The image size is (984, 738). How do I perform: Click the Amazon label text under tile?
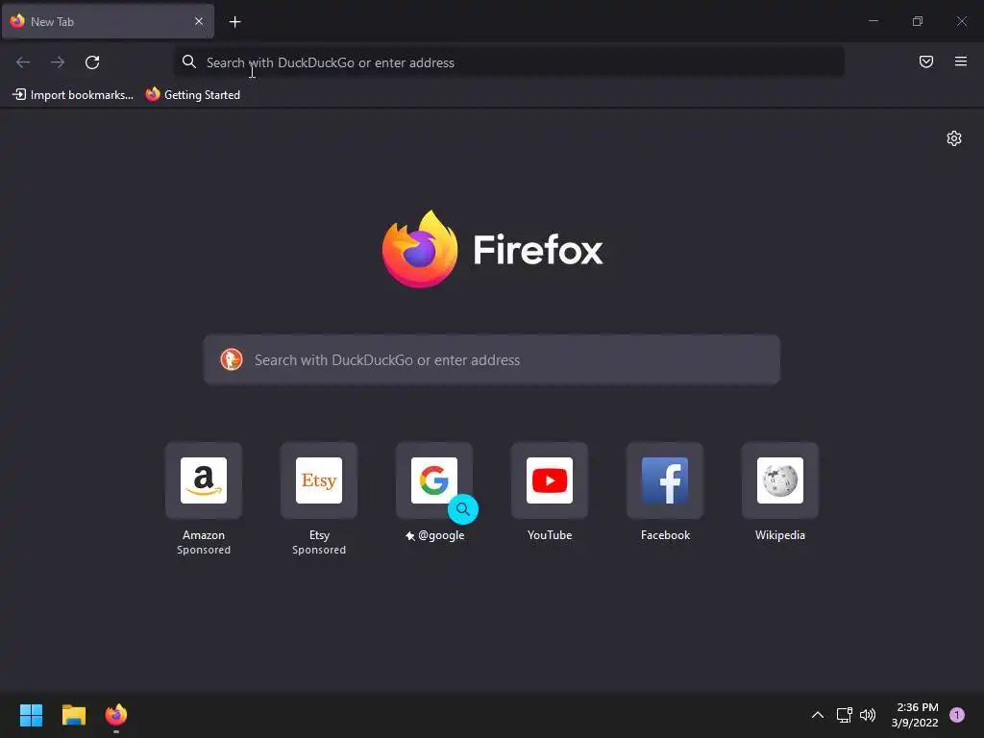coord(204,535)
